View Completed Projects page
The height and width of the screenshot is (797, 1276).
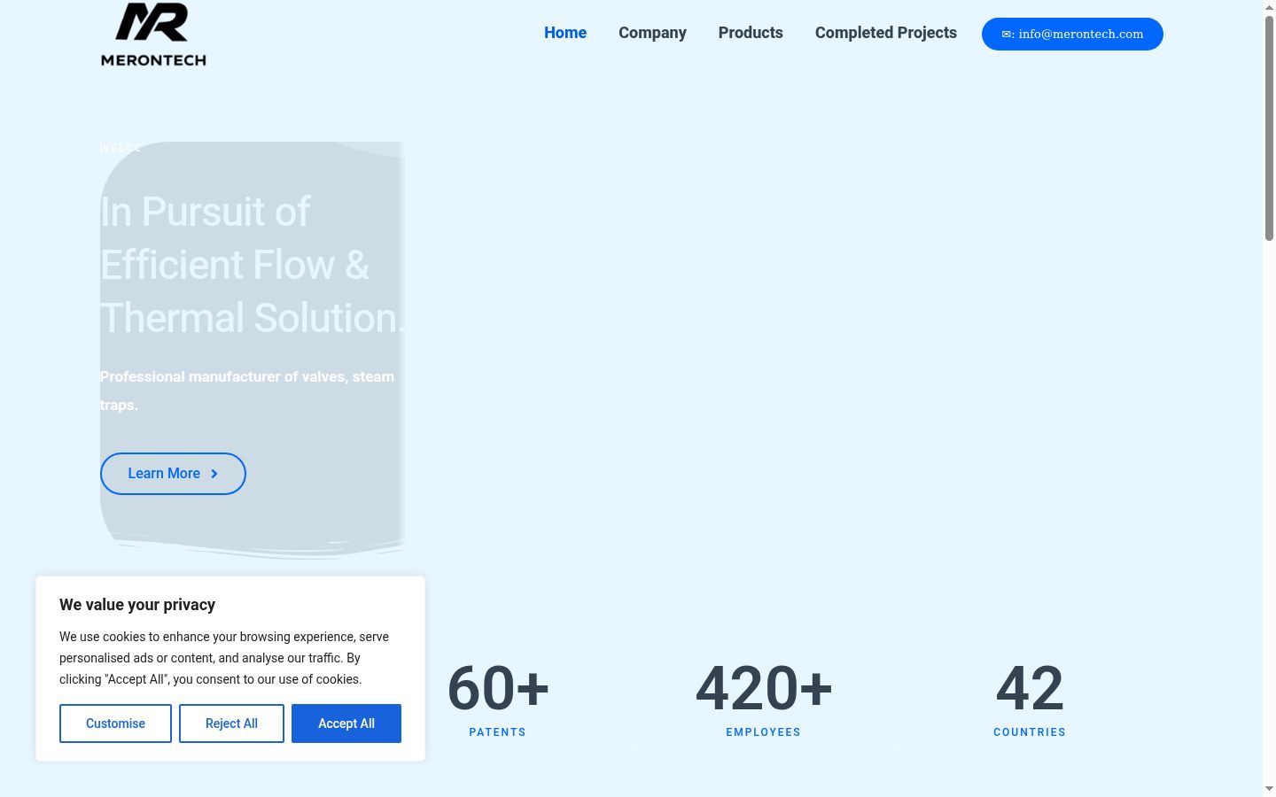(x=886, y=33)
